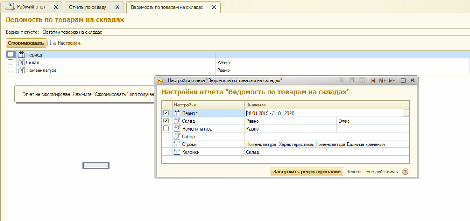Uncheck Склад checkbox in settings dialog

[x=166, y=121]
